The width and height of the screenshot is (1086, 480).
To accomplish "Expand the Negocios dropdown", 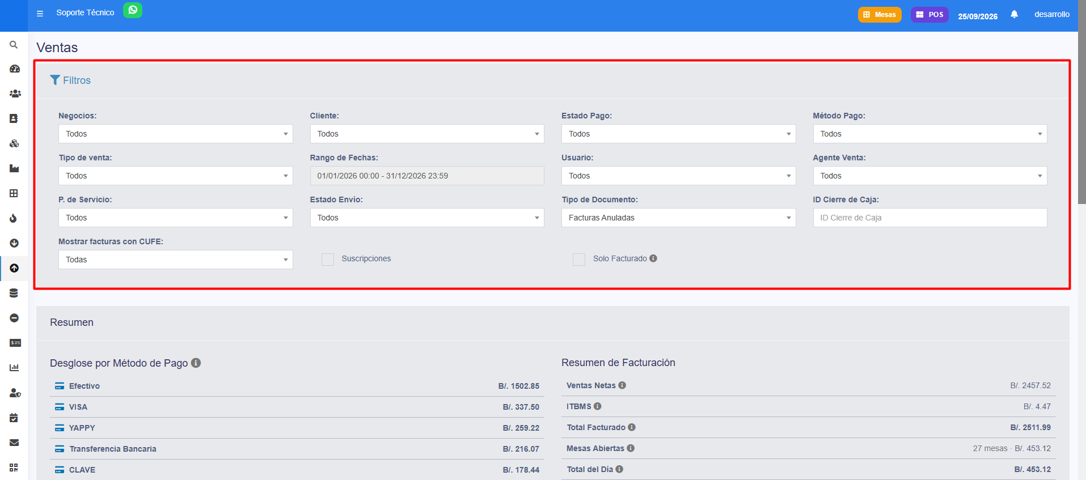I will (x=176, y=134).
